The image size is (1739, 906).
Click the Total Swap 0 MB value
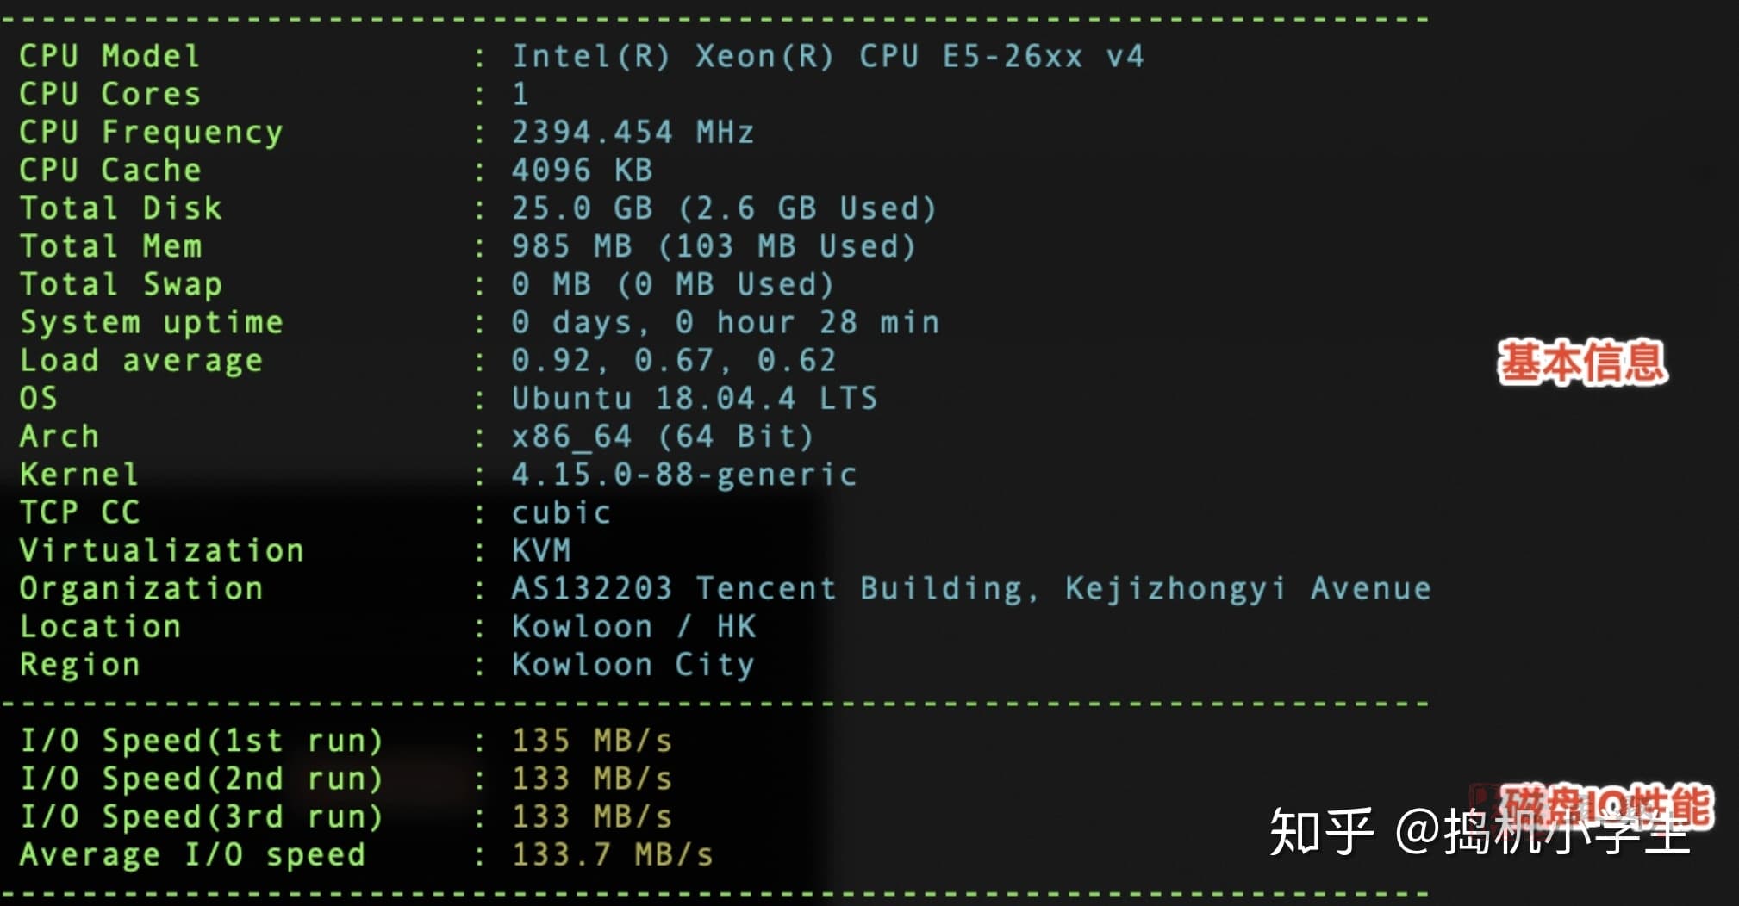672,284
